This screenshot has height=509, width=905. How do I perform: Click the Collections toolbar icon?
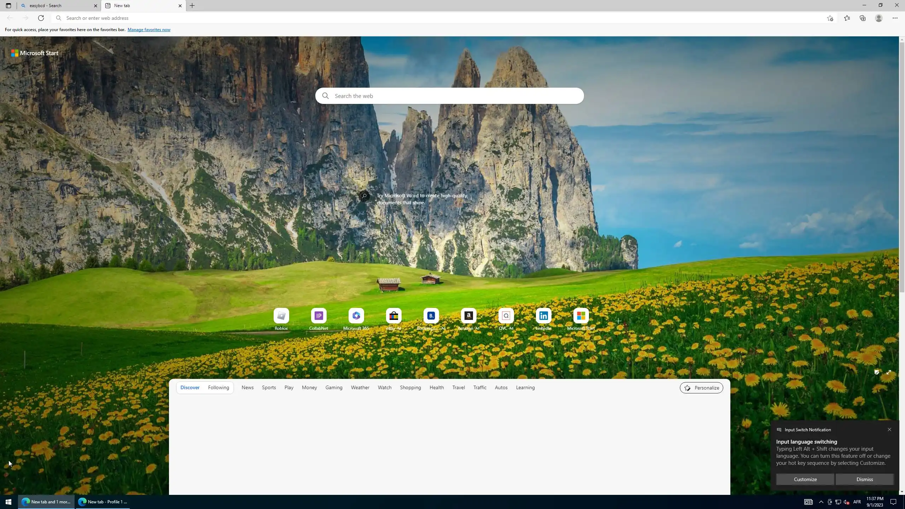click(863, 18)
